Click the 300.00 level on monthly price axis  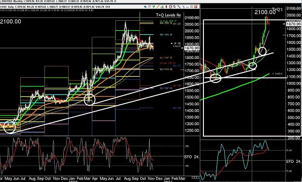294,131
